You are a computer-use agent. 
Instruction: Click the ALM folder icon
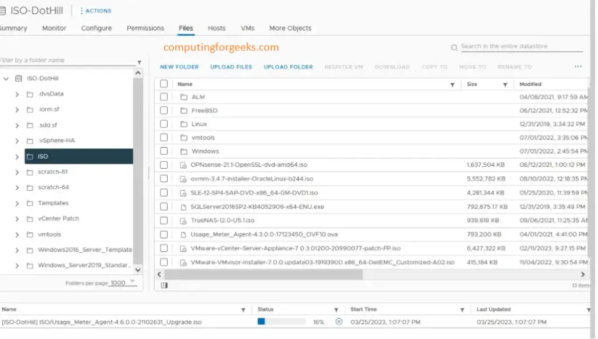(183, 97)
